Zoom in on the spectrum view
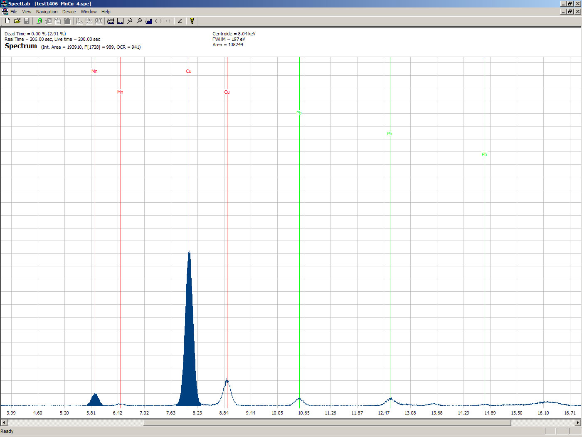The height and width of the screenshot is (437, 582). pyautogui.click(x=140, y=21)
